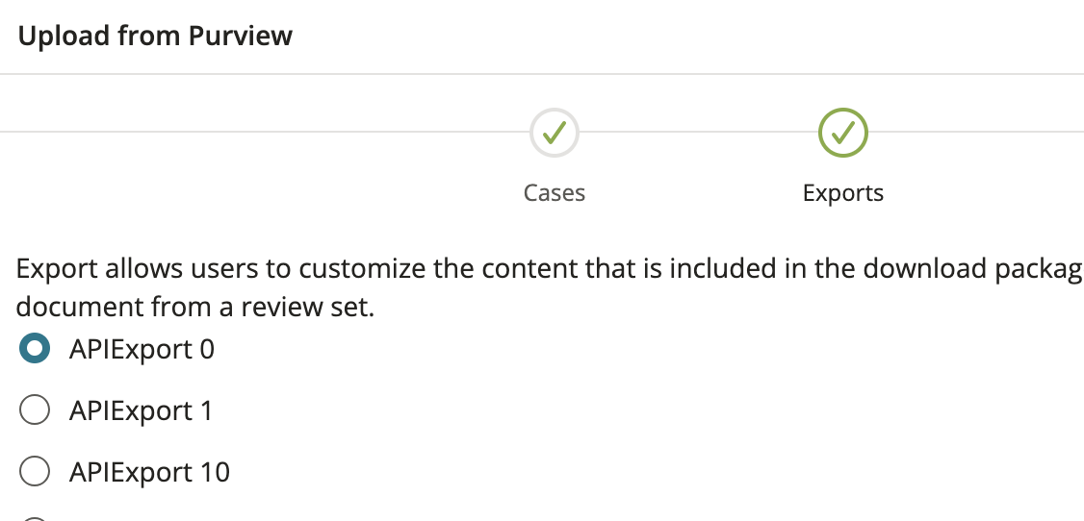Go to the Cases step label
Screen dimensions: 1084x521
coord(555,192)
